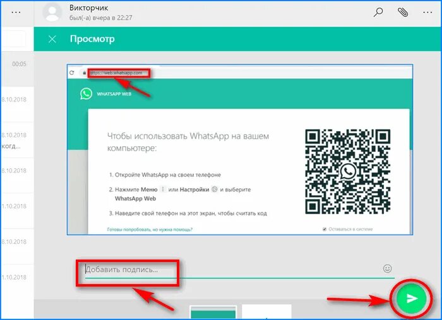Open the sidebar three-dot menu at left
The height and width of the screenshot is (320, 442).
[16, 13]
